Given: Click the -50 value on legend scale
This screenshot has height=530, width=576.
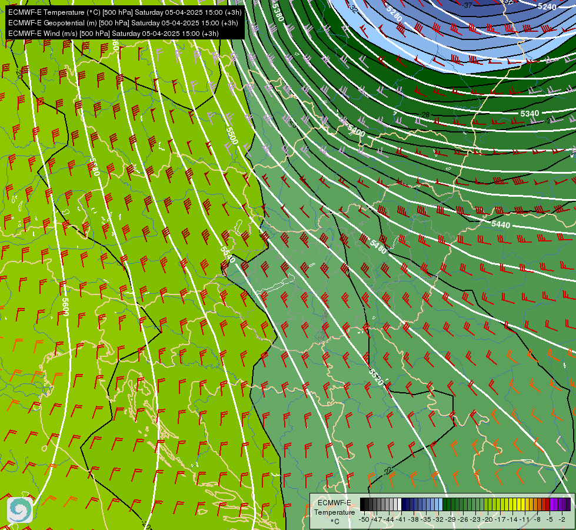Looking at the screenshot, I should pos(363,519).
